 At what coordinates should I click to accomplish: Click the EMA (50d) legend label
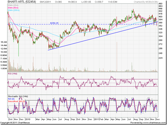[x=13, y=8]
